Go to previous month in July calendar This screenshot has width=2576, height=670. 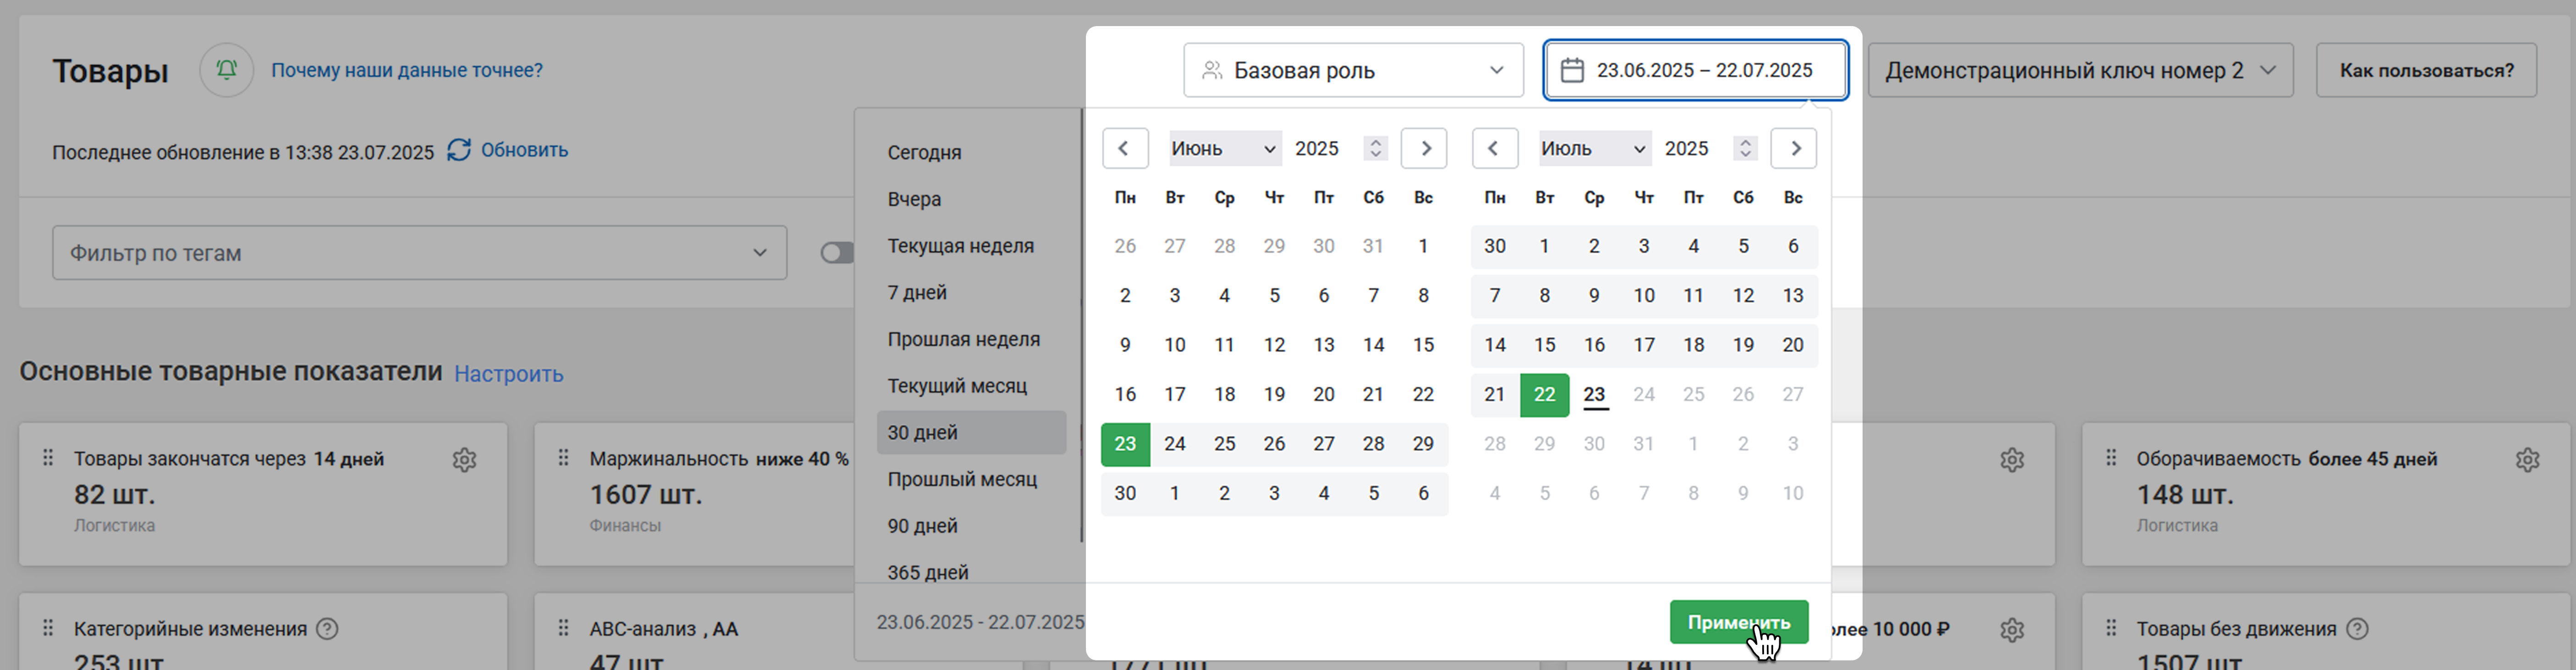click(1495, 149)
